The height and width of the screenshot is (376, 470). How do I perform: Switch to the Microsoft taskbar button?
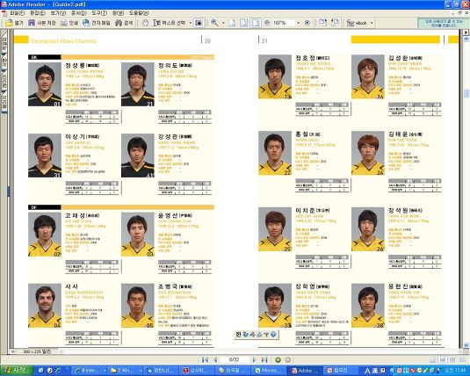[269, 371]
